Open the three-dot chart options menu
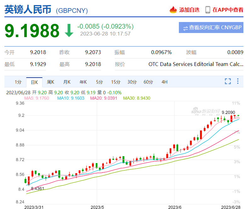Image resolution: width=245 pixels, height=209 pixels. point(238,81)
